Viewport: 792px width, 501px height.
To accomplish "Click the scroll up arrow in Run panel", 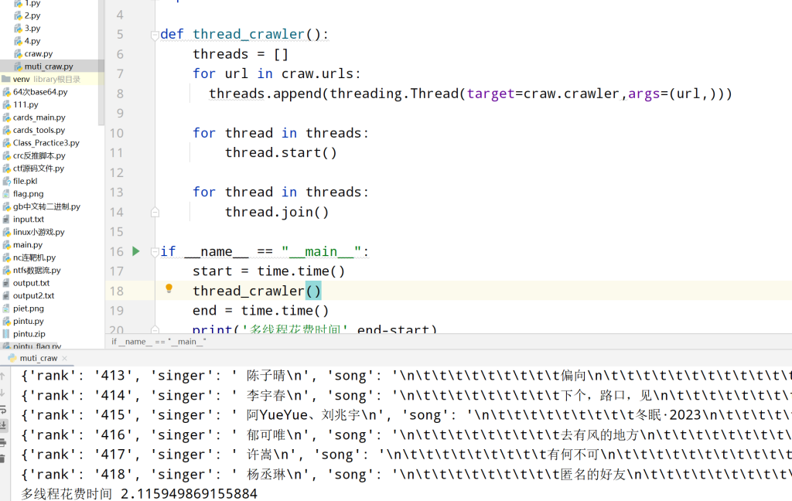I will [4, 377].
